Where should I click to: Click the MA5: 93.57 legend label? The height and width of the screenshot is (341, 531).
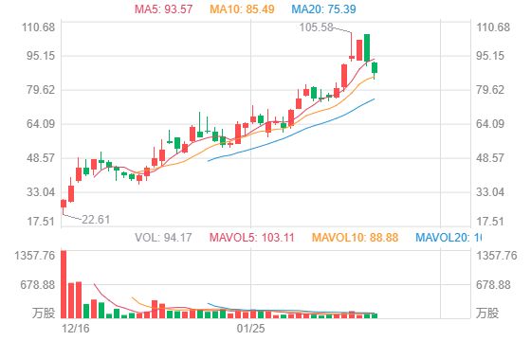tap(163, 9)
